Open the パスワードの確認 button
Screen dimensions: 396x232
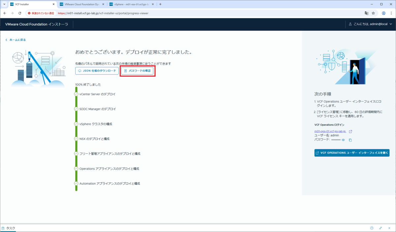coord(137,71)
